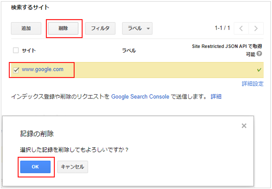This screenshot has height=189, width=272.
Task: Click the Site Restricted JSON API column header
Action: (x=227, y=47)
